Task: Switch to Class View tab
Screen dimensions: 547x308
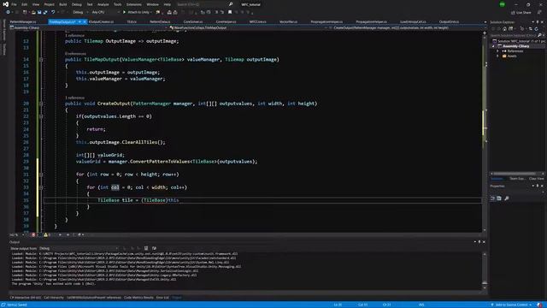Action: tap(536, 179)
